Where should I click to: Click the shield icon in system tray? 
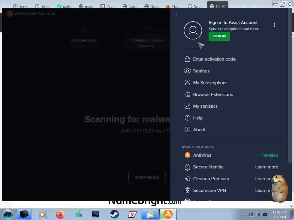258,214
